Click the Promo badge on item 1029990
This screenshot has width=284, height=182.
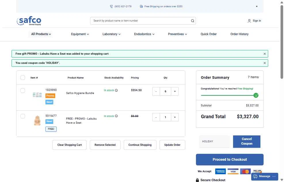(50, 96)
